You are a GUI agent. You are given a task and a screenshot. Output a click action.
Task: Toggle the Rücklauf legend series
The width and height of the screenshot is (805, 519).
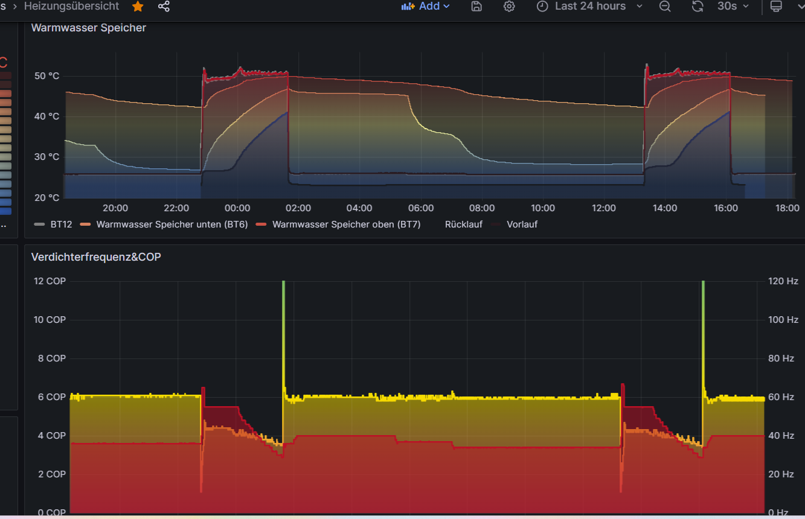coord(463,224)
